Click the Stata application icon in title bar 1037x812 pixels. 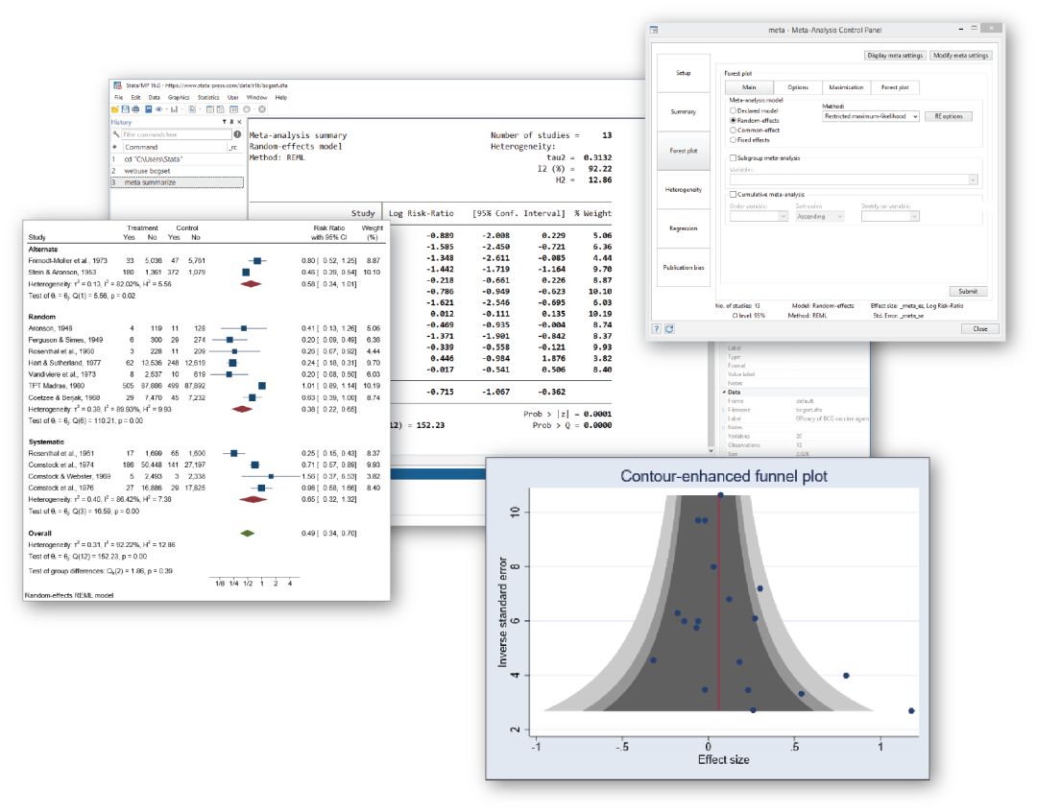point(117,85)
